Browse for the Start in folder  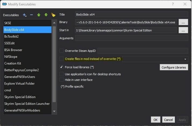[183, 30]
